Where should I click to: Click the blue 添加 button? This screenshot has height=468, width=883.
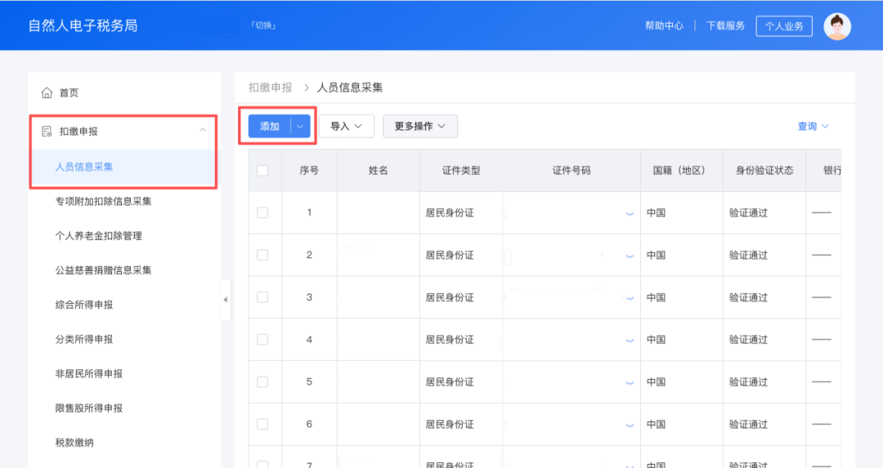[x=270, y=127]
